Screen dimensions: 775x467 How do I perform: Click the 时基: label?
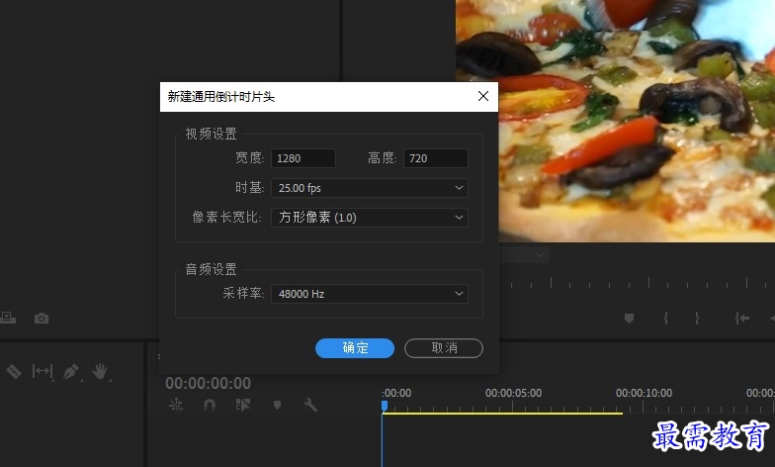click(249, 188)
